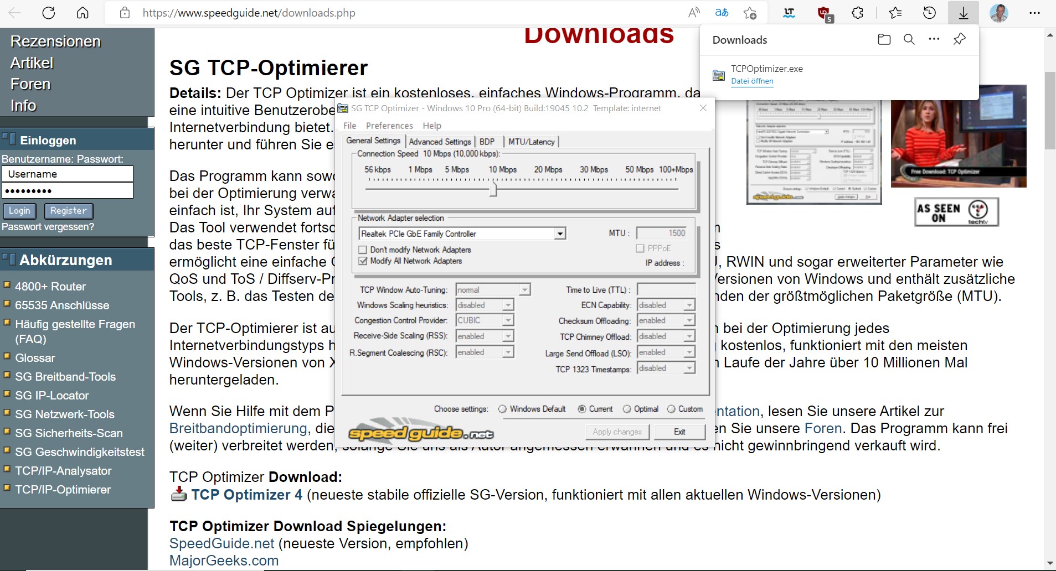
Task: Toggle the downloads arrow toolbar icon
Action: point(964,13)
